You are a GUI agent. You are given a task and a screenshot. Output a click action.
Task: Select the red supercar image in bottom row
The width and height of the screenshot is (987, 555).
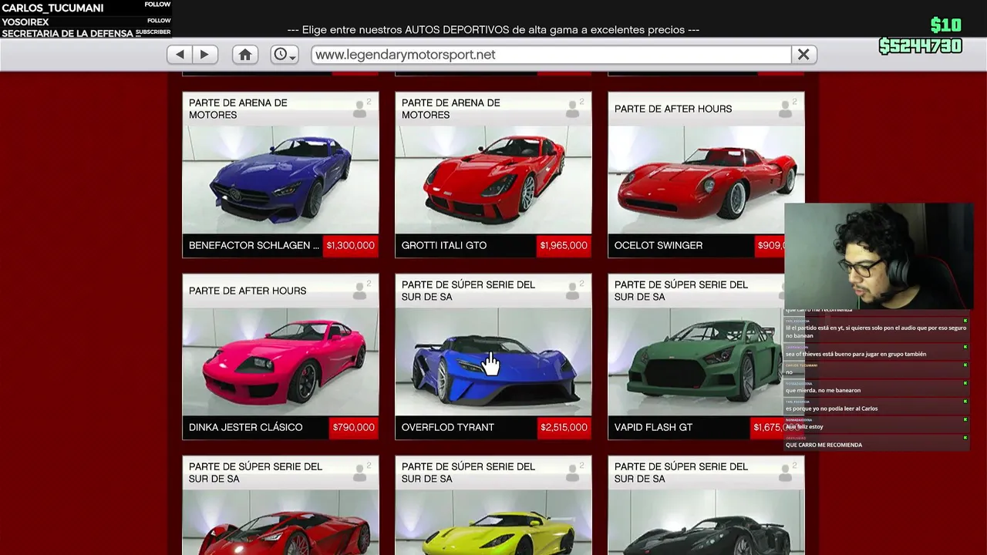coord(281,522)
